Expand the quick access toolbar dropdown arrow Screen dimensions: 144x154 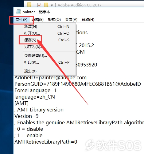coord(52,5)
